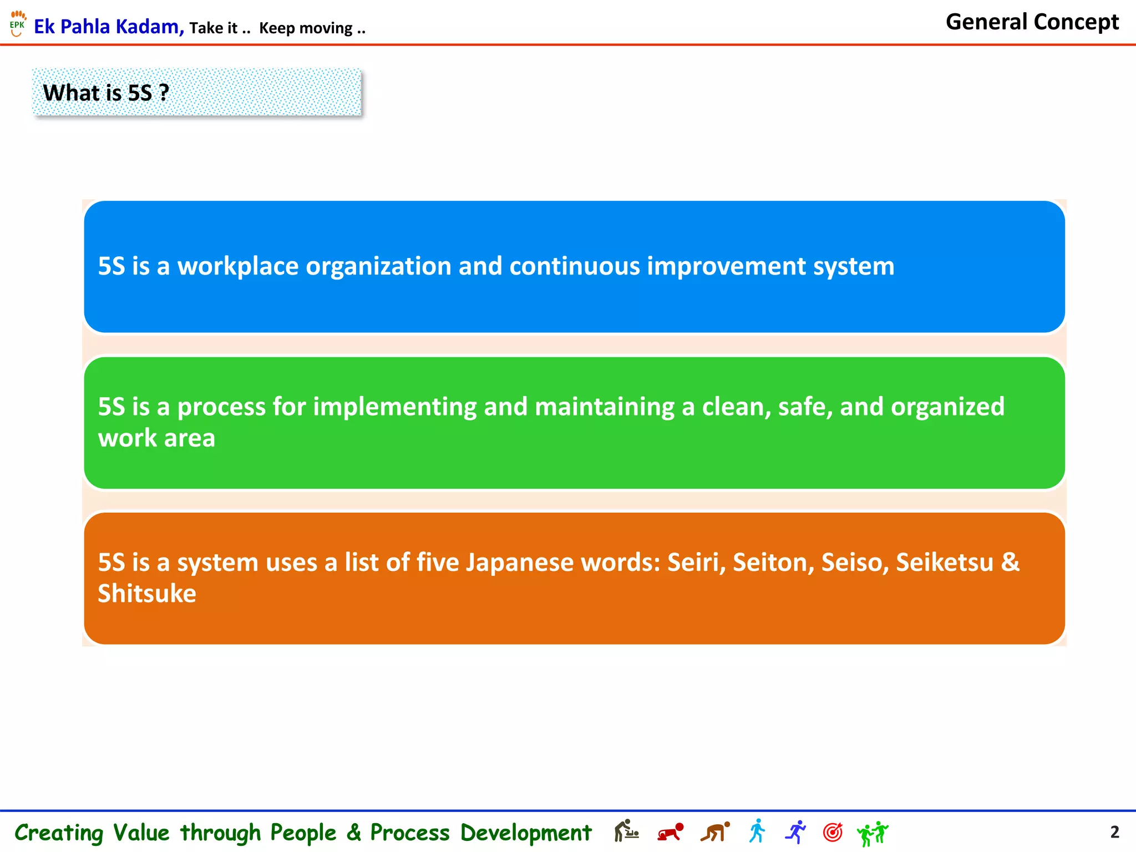Click the EPK footprint logo icon

(18, 23)
